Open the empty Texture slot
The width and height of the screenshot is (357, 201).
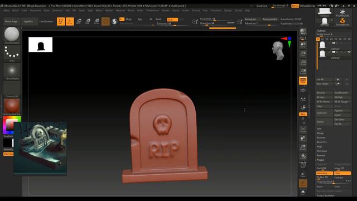tap(12, 89)
